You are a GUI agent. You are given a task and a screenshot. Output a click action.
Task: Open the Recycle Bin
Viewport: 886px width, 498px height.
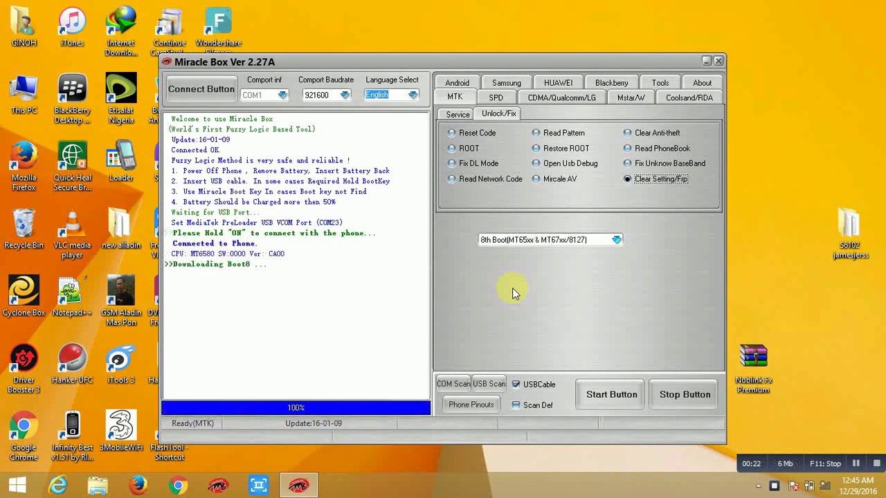click(x=24, y=230)
